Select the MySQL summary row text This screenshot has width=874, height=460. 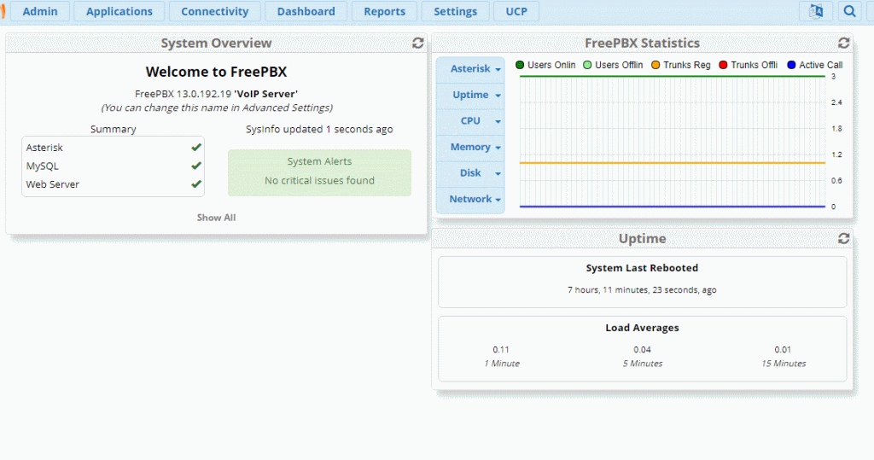coord(43,166)
